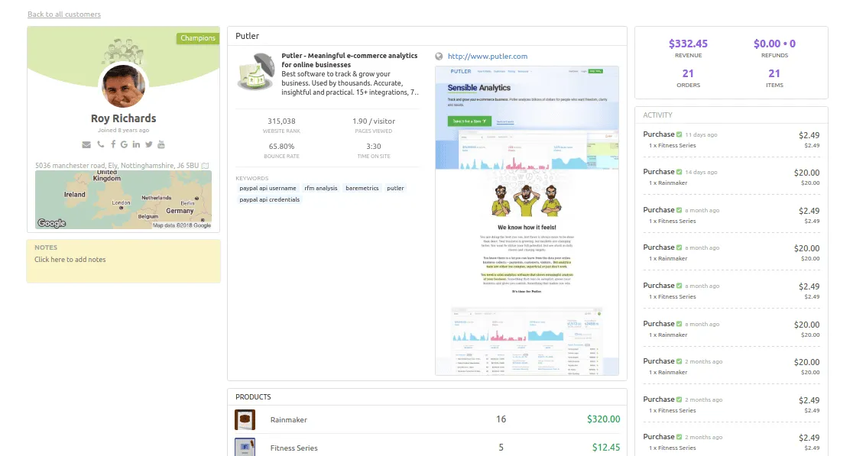The height and width of the screenshot is (456, 853).
Task: Click the green check on the 14 days ago purchase
Action: point(679,172)
